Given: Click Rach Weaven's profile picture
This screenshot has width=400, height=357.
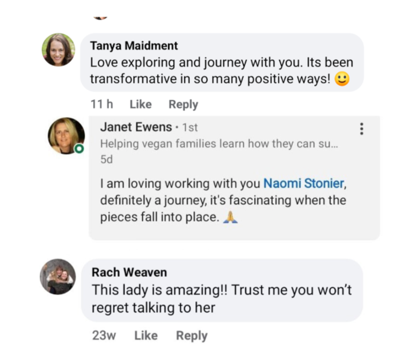Looking at the screenshot, I should pos(57,277).
